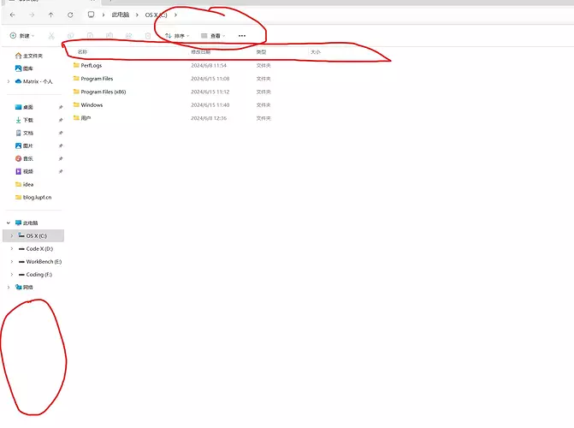The width and height of the screenshot is (574, 428).
Task: Click the Back navigation arrow
Action: coord(12,15)
